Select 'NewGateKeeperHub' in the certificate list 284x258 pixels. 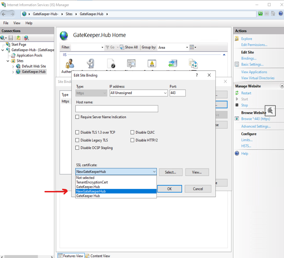tap(116, 191)
